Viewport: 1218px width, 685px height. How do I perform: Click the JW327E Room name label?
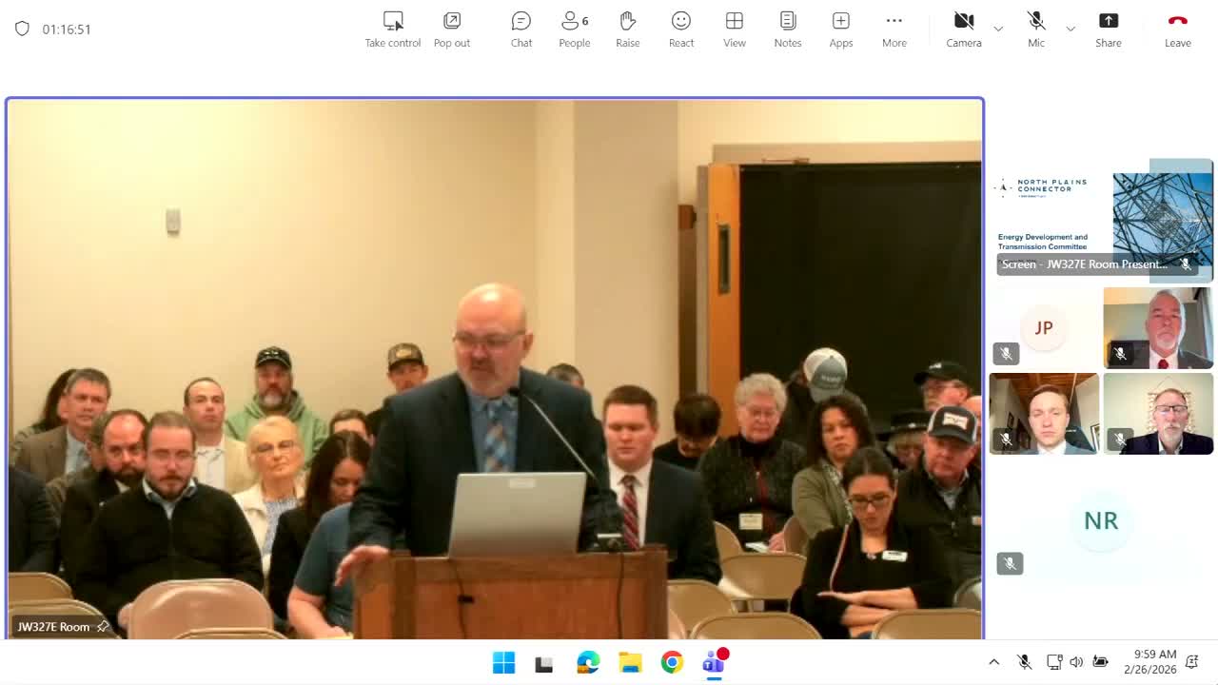[53, 626]
